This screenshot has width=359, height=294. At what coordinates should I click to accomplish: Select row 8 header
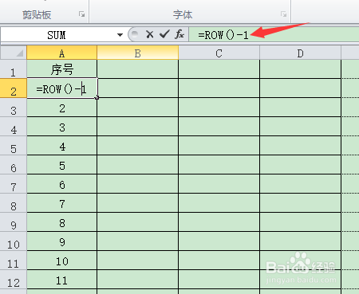coord(14,203)
